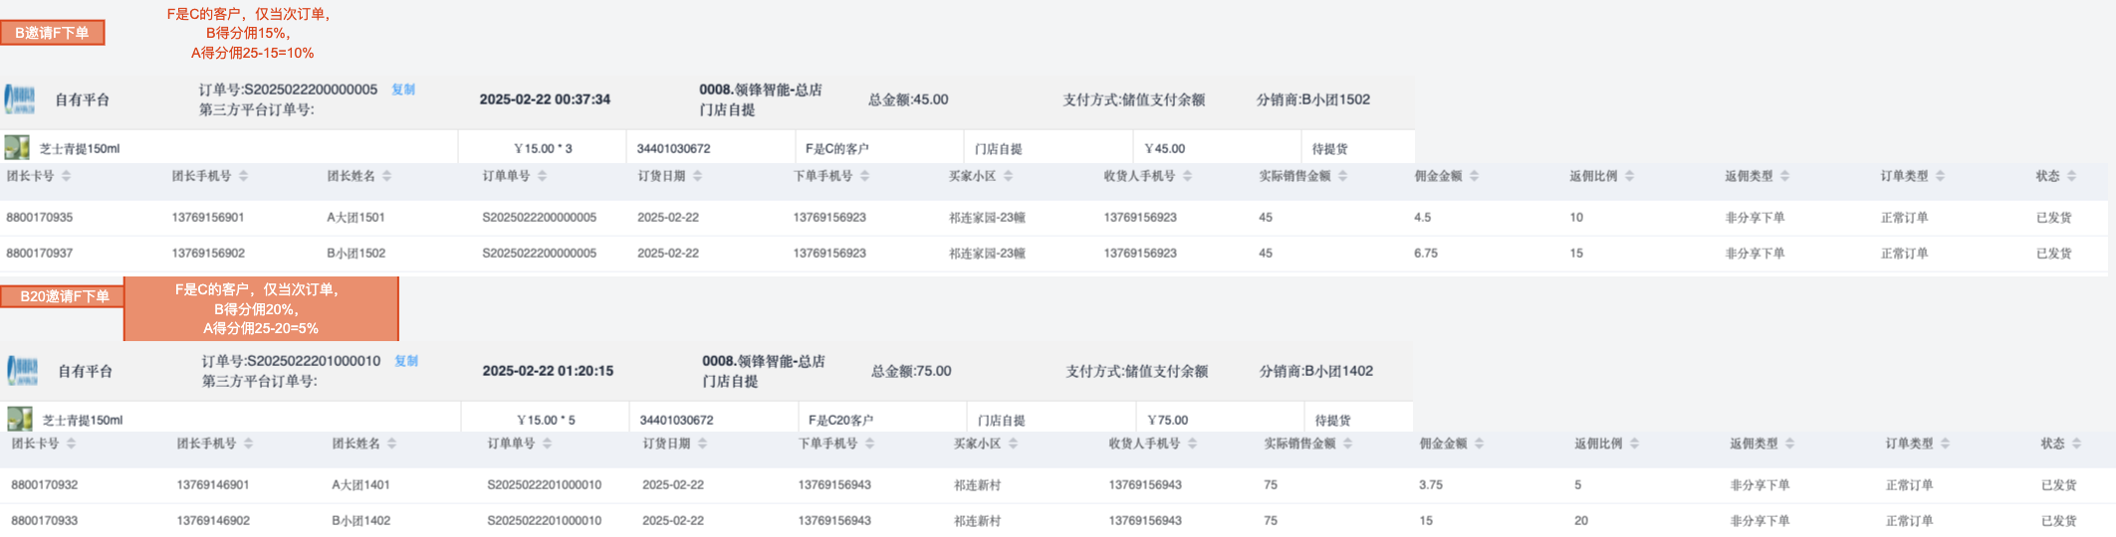Select leader name A大团1501
The width and height of the screenshot is (2116, 537).
coord(355,218)
